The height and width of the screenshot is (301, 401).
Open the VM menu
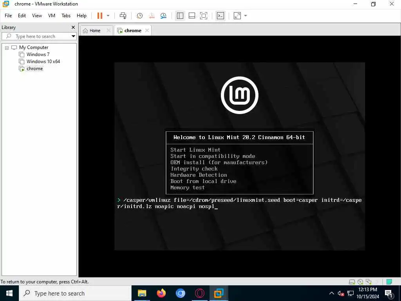(x=52, y=16)
